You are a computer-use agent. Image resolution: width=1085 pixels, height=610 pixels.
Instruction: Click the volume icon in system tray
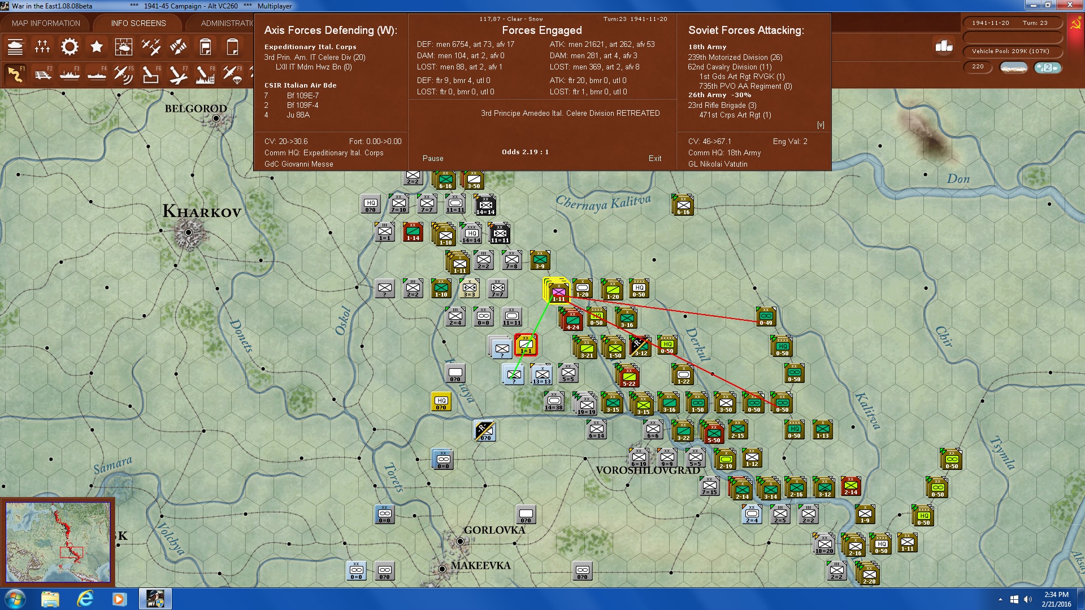[1028, 599]
